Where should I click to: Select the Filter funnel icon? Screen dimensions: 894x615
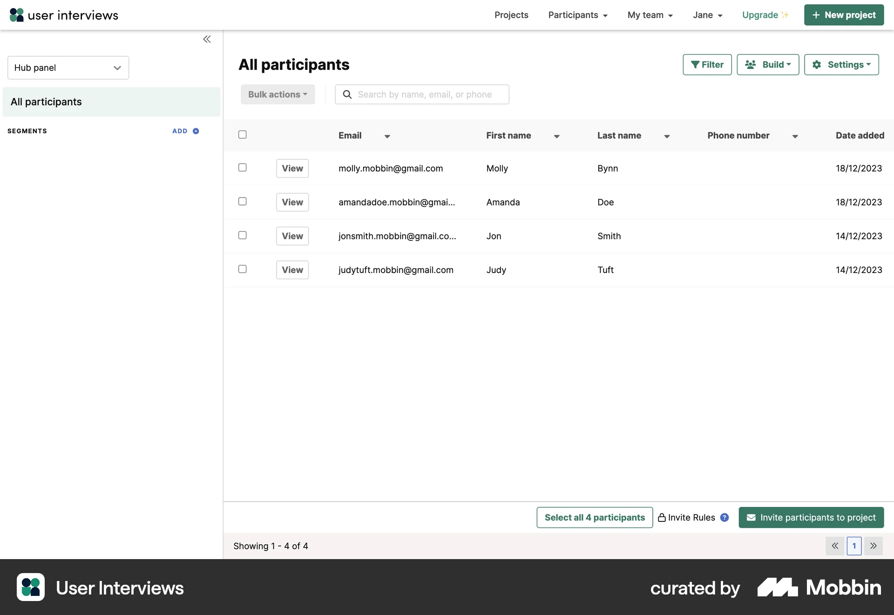coord(696,64)
